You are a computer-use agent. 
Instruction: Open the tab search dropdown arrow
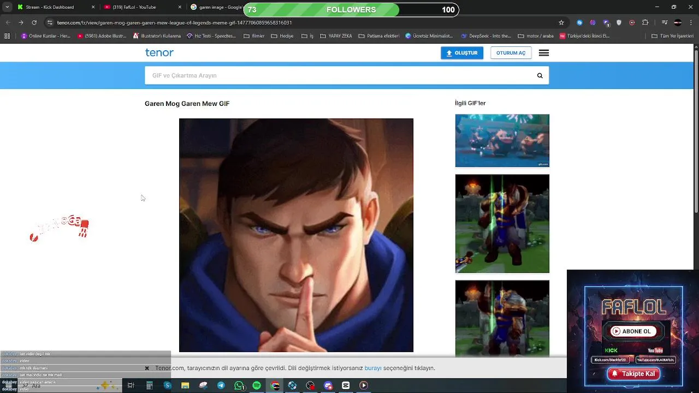pyautogui.click(x=7, y=7)
